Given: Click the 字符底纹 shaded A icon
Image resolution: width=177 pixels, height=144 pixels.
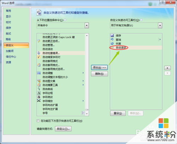Looking at the screenshot, I should coord(39,97).
